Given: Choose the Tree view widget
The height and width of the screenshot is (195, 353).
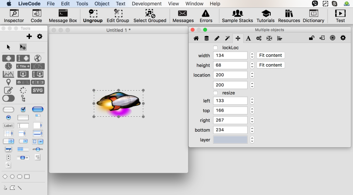Looking at the screenshot, I should coord(23,99).
